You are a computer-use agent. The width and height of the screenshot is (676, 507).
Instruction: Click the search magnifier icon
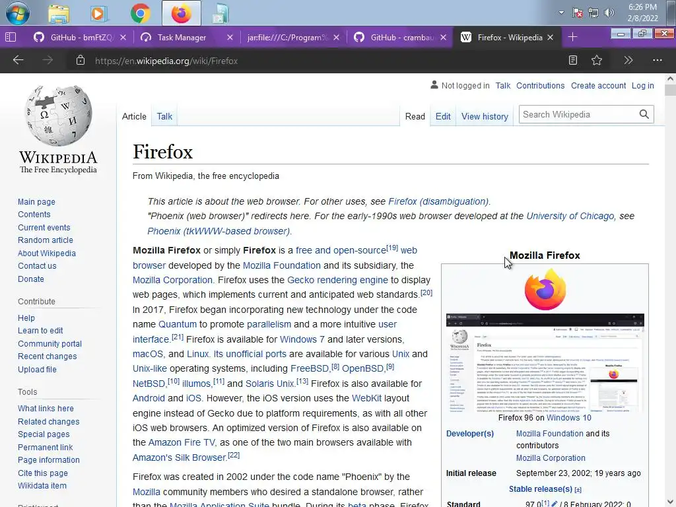point(644,114)
